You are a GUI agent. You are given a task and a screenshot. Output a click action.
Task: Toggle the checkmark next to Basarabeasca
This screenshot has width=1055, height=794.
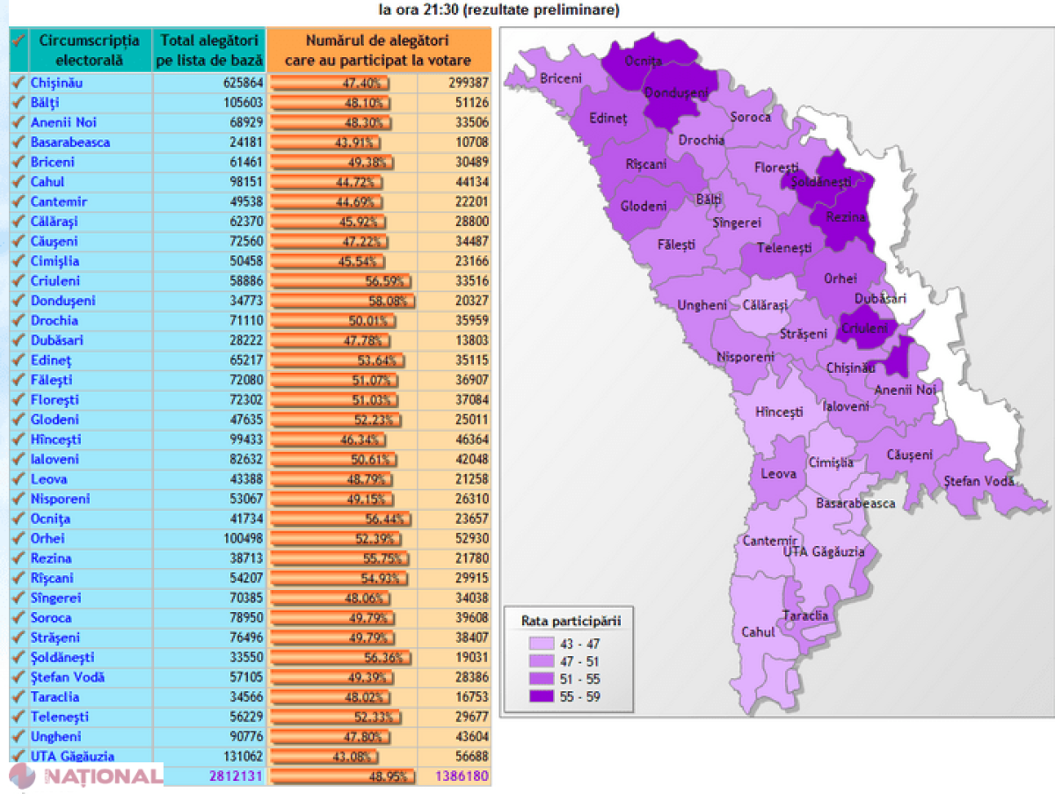point(18,142)
